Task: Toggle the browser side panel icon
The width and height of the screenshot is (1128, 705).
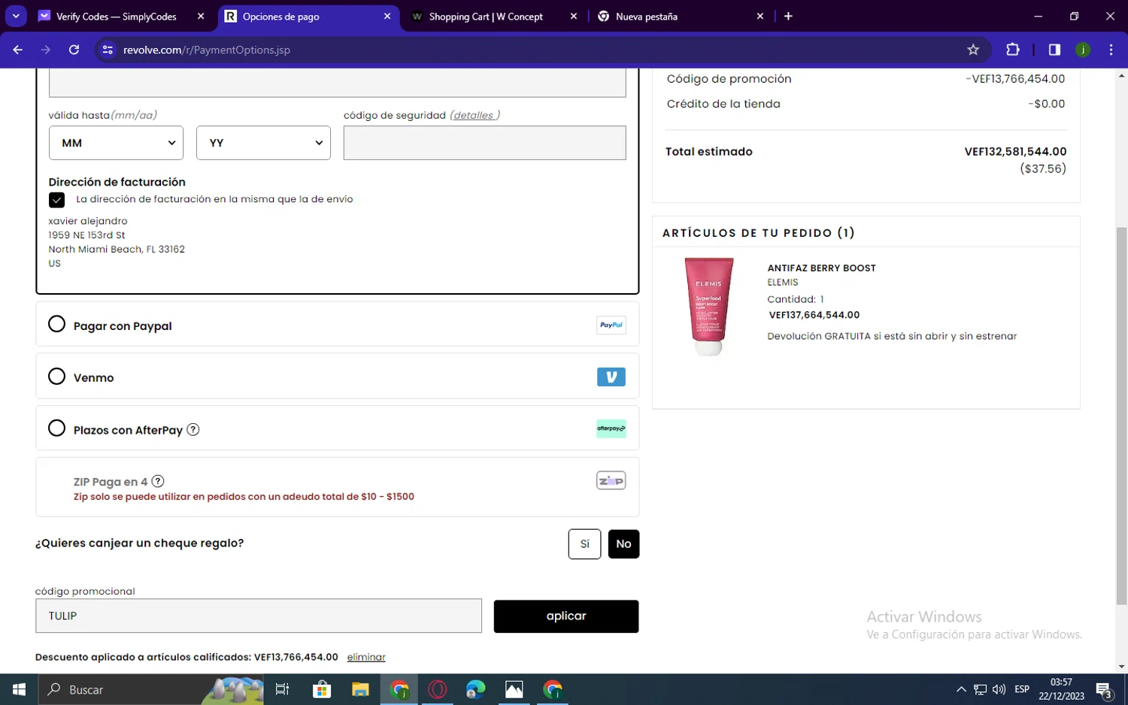Action: coord(1054,50)
